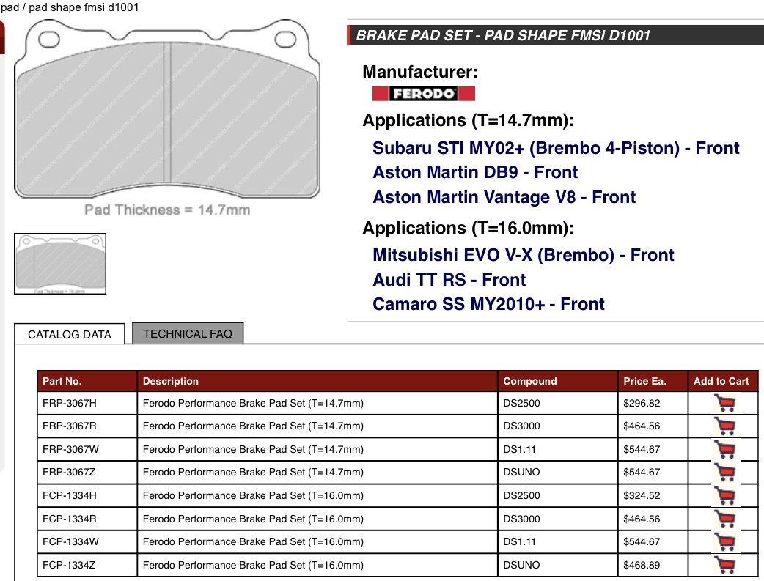The image size is (764, 581).
Task: Click the $544.67 price for FCP-1334W
Action: (x=653, y=541)
